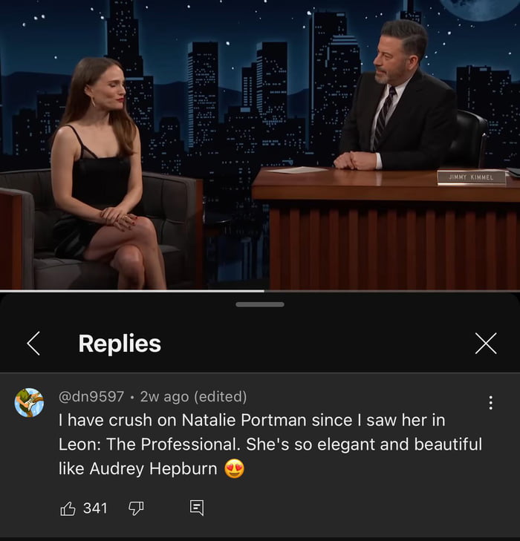This screenshot has height=541, width=520.
Task: Tap the reply speech-bubble icon below the comment
Action: [x=197, y=508]
